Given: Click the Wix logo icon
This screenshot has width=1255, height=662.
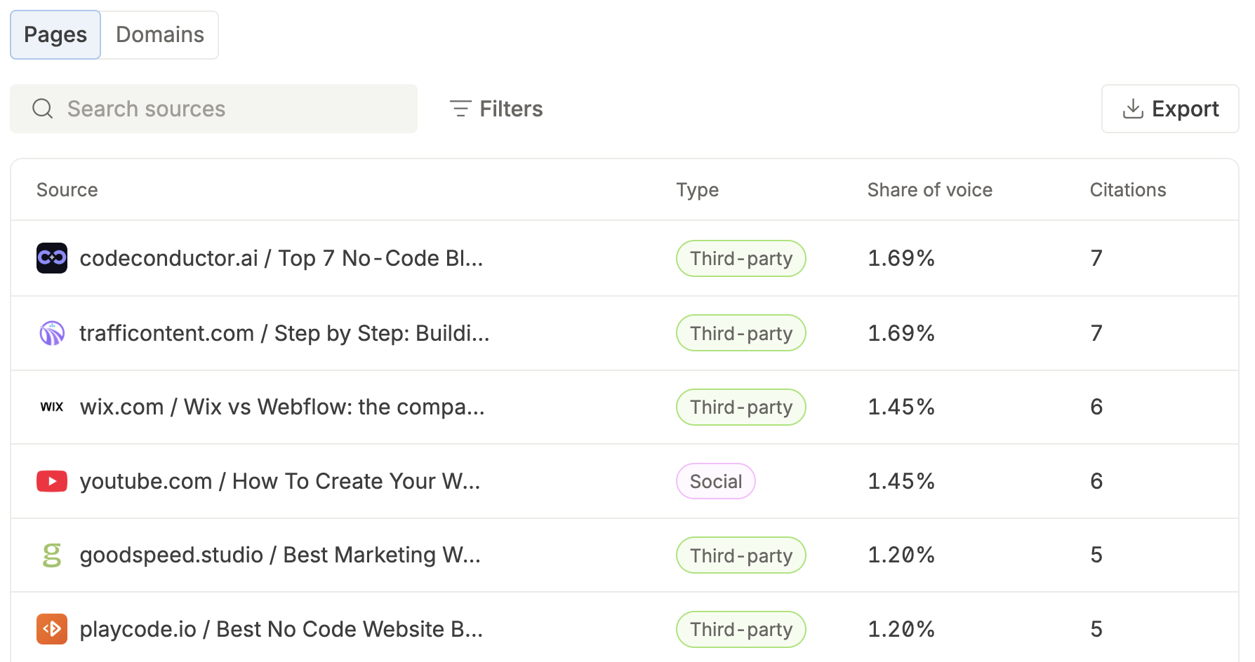Looking at the screenshot, I should click(x=52, y=407).
